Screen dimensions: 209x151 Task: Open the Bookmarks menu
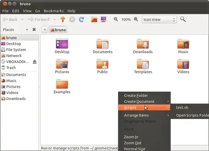point(53,11)
